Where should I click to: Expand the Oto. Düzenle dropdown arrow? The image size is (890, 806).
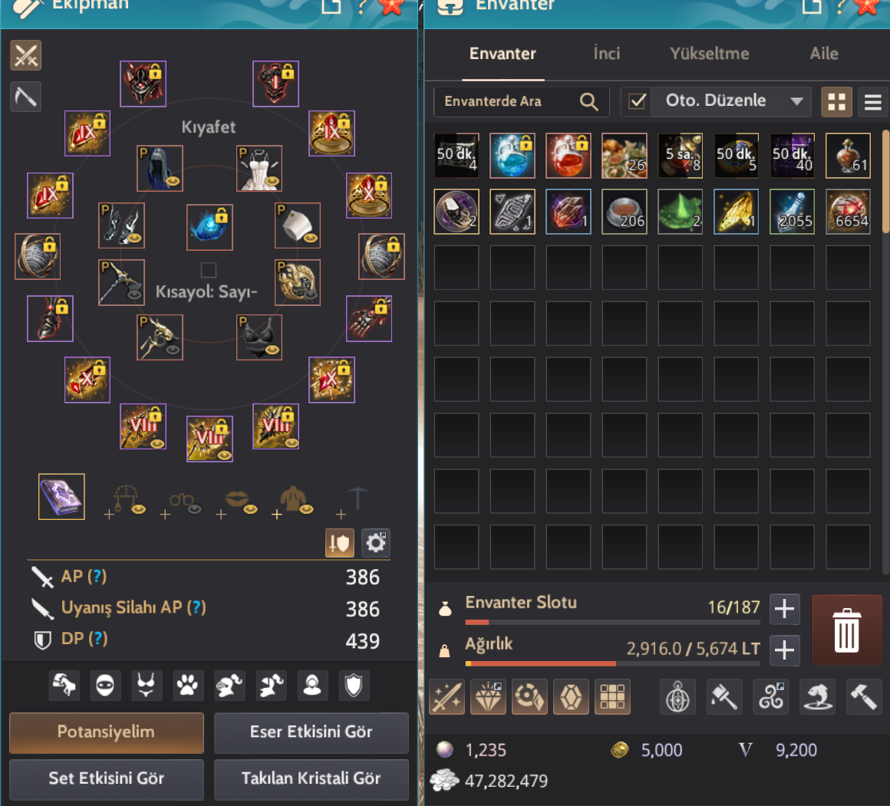coord(796,101)
